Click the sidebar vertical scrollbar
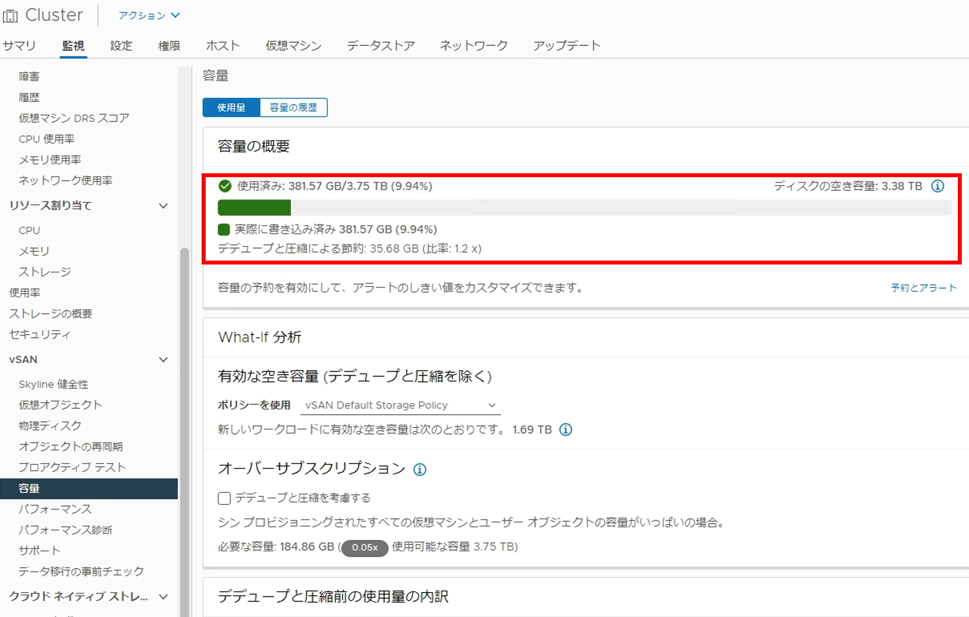The image size is (969, 617). pos(185,432)
